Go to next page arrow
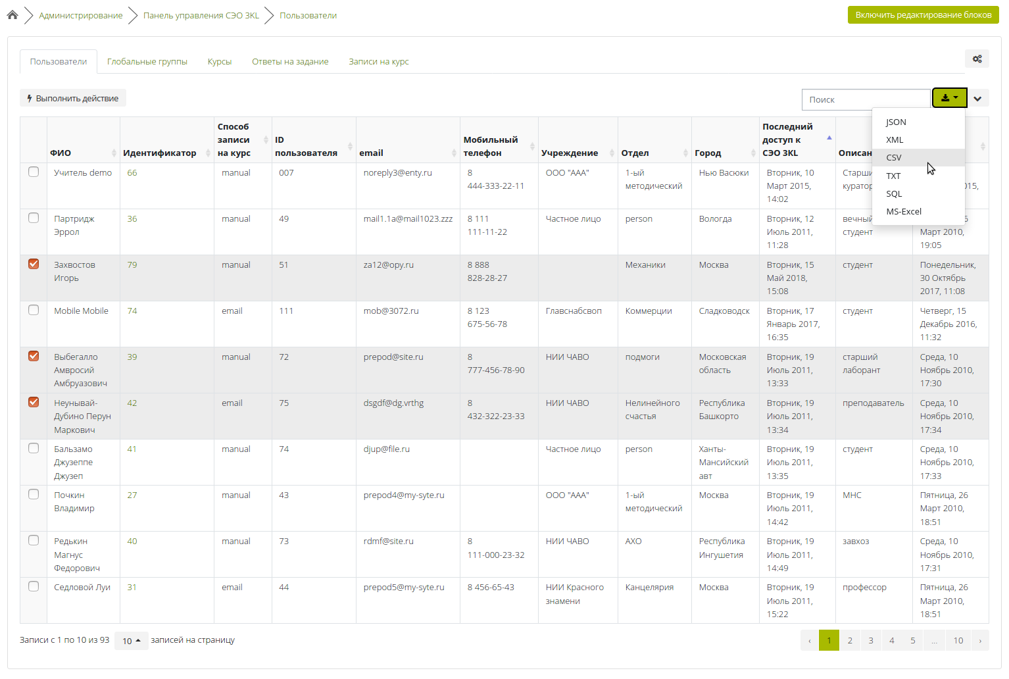The width and height of the screenshot is (1009, 679). tap(980, 640)
